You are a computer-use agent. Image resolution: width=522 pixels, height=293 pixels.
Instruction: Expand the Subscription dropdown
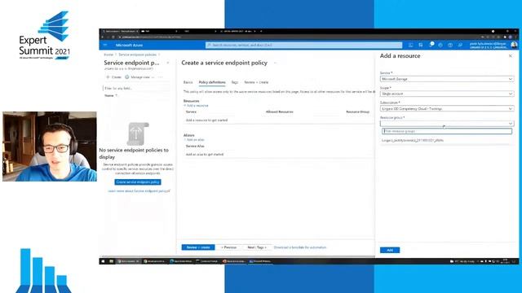447,108
